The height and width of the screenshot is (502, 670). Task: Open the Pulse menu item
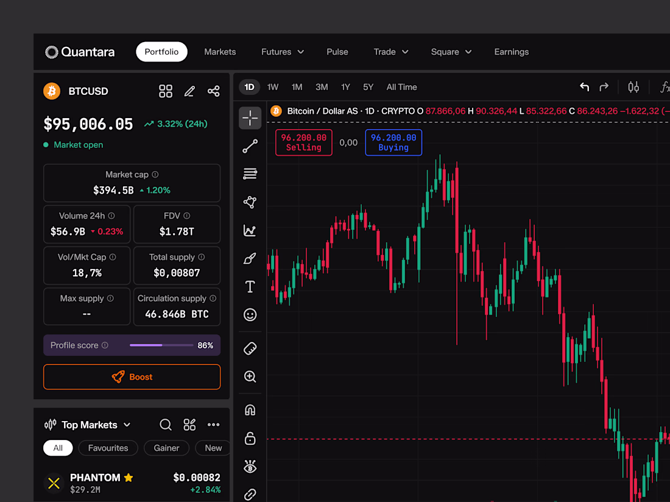tap(337, 52)
